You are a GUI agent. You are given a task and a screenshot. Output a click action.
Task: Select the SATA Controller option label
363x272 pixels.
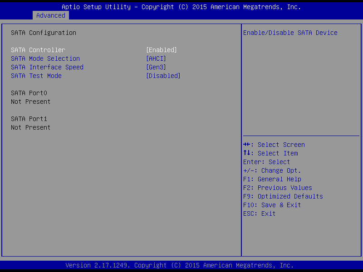click(x=38, y=50)
